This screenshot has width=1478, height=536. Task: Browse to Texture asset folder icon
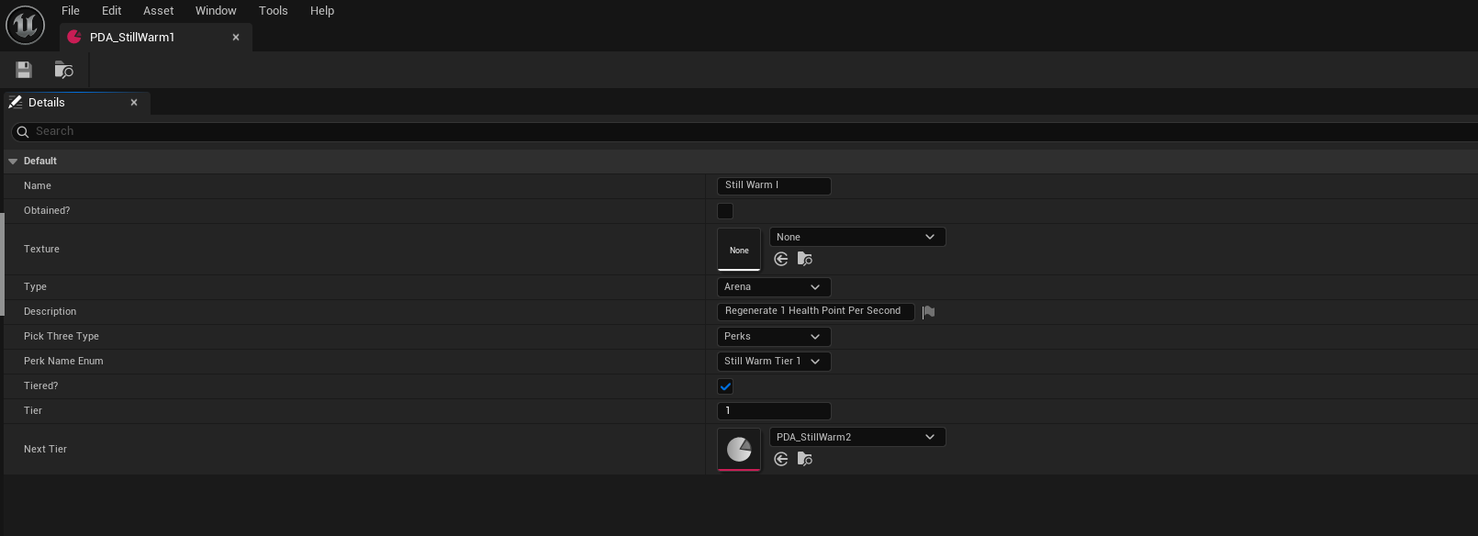(805, 260)
